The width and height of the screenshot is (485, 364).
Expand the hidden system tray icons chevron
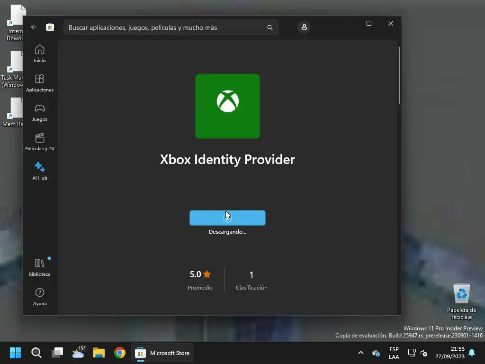click(360, 353)
